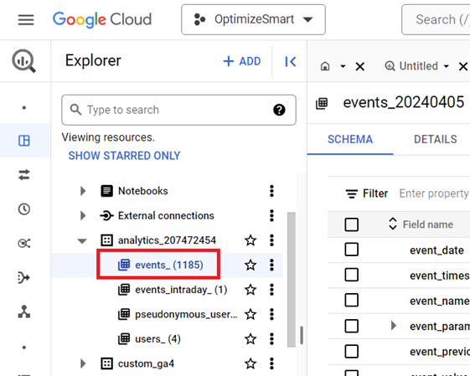
Task: Open the home tab icon
Action: tap(325, 66)
